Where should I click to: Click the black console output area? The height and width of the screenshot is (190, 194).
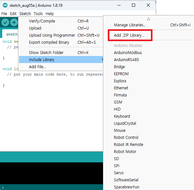tap(51, 173)
